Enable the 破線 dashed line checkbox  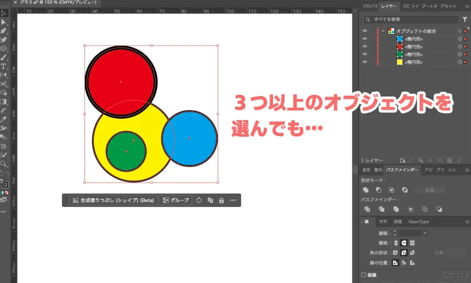tap(363, 274)
